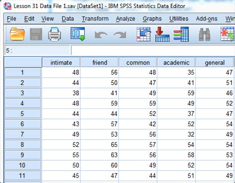235x183 pixels.
Task: Open the Add-ons menu
Action: click(207, 19)
